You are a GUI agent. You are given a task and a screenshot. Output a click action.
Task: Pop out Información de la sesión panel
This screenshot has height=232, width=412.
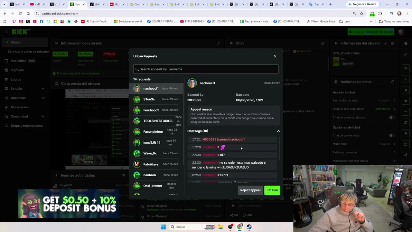tap(218, 43)
